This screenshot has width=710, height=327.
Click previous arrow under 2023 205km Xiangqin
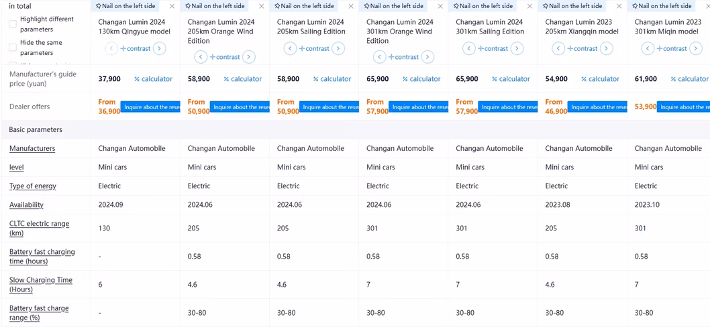point(558,48)
